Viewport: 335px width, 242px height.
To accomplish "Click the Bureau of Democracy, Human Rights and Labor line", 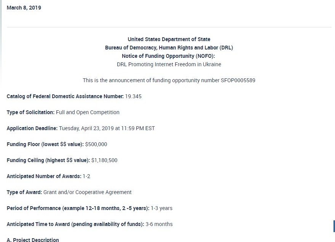I will 169,48.
